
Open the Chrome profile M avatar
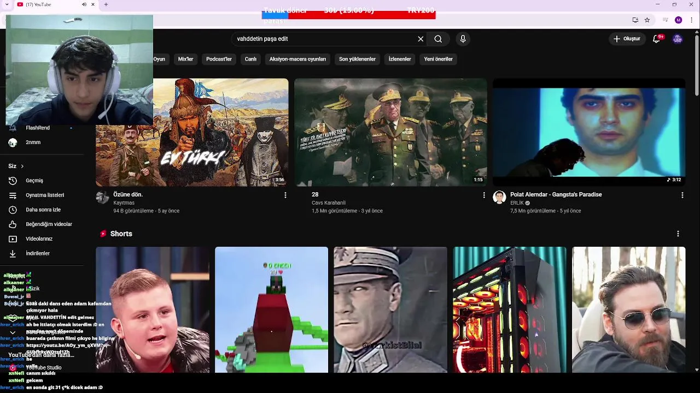tap(678, 20)
